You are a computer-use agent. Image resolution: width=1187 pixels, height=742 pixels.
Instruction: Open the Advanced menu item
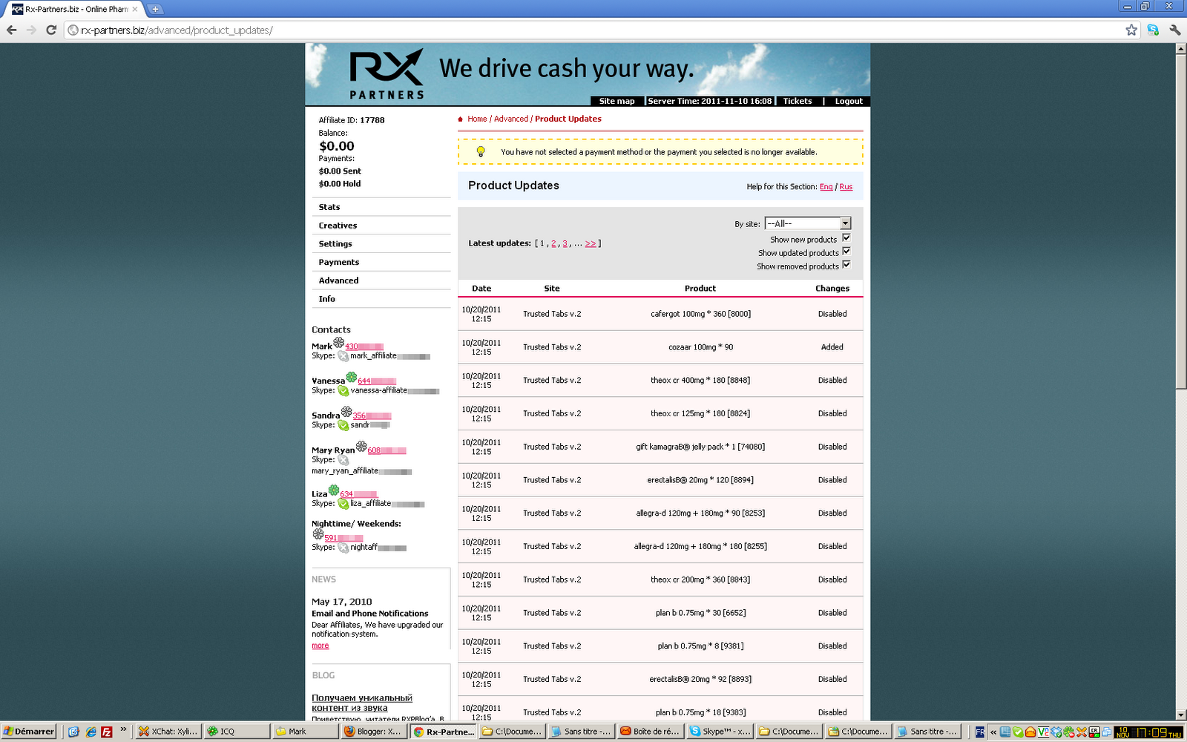(338, 280)
